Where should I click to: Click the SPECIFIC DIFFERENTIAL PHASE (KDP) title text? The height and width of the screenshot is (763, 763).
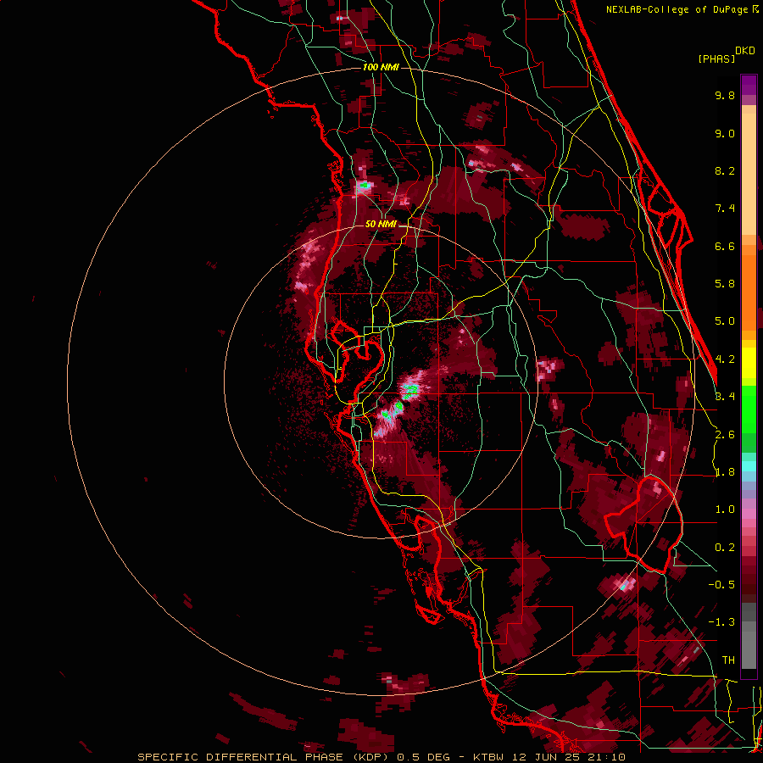point(262,757)
